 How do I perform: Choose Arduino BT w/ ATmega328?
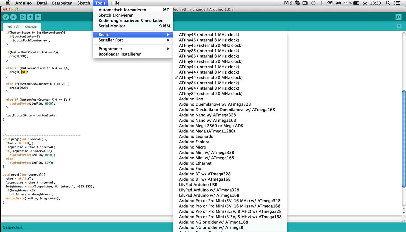click(x=230, y=174)
